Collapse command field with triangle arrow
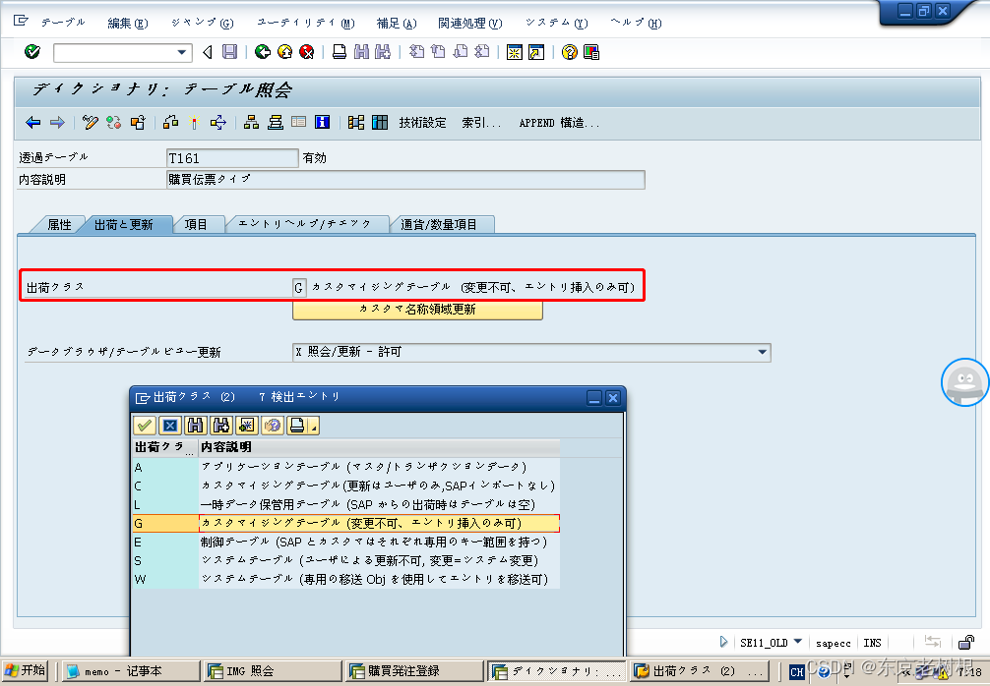This screenshot has height=686, width=990. (x=207, y=52)
